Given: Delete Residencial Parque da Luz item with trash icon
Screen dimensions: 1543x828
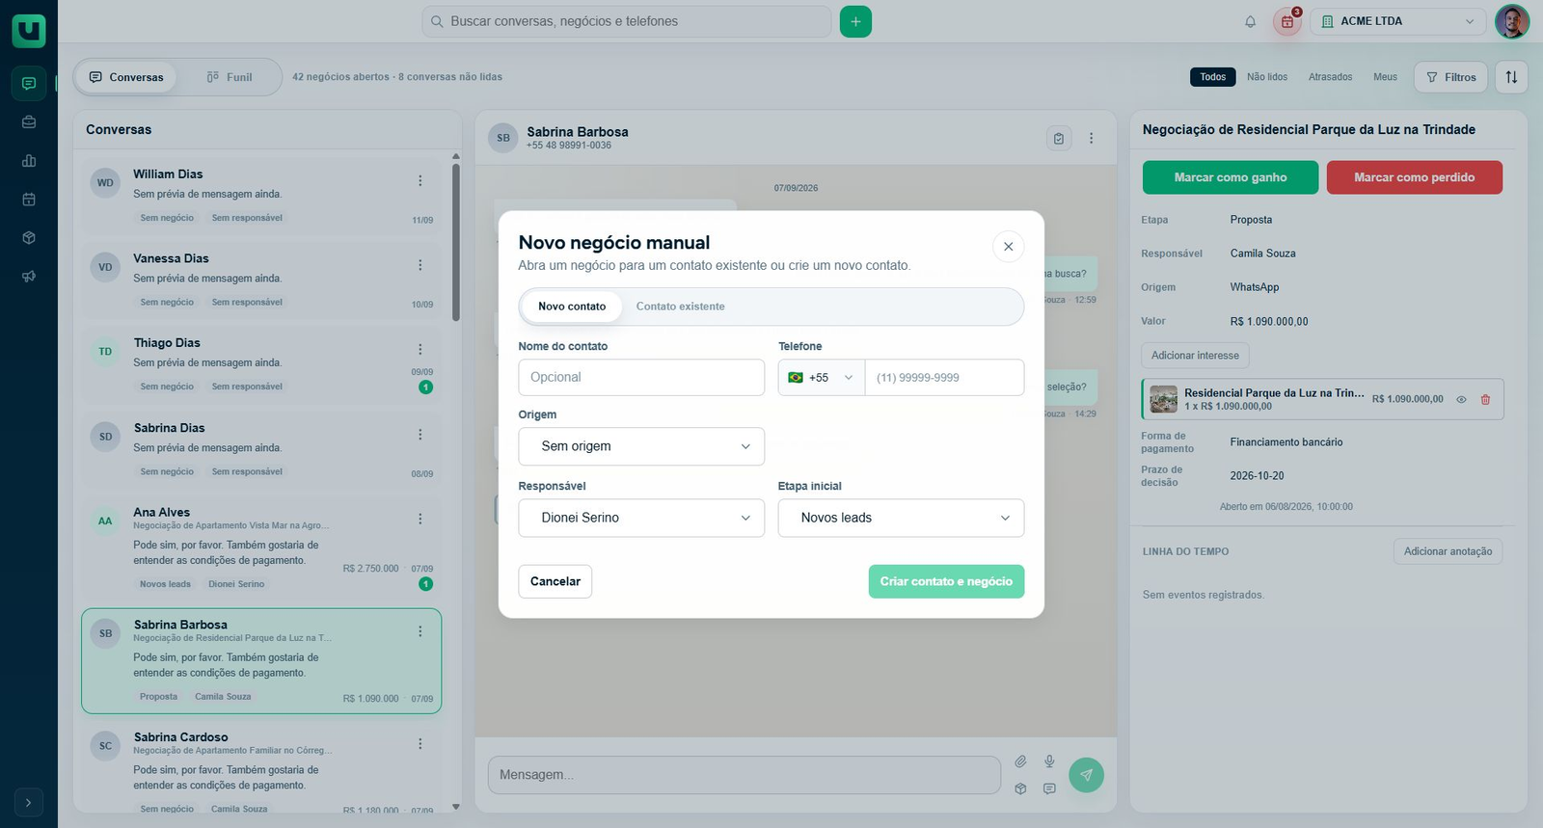Looking at the screenshot, I should (1485, 399).
